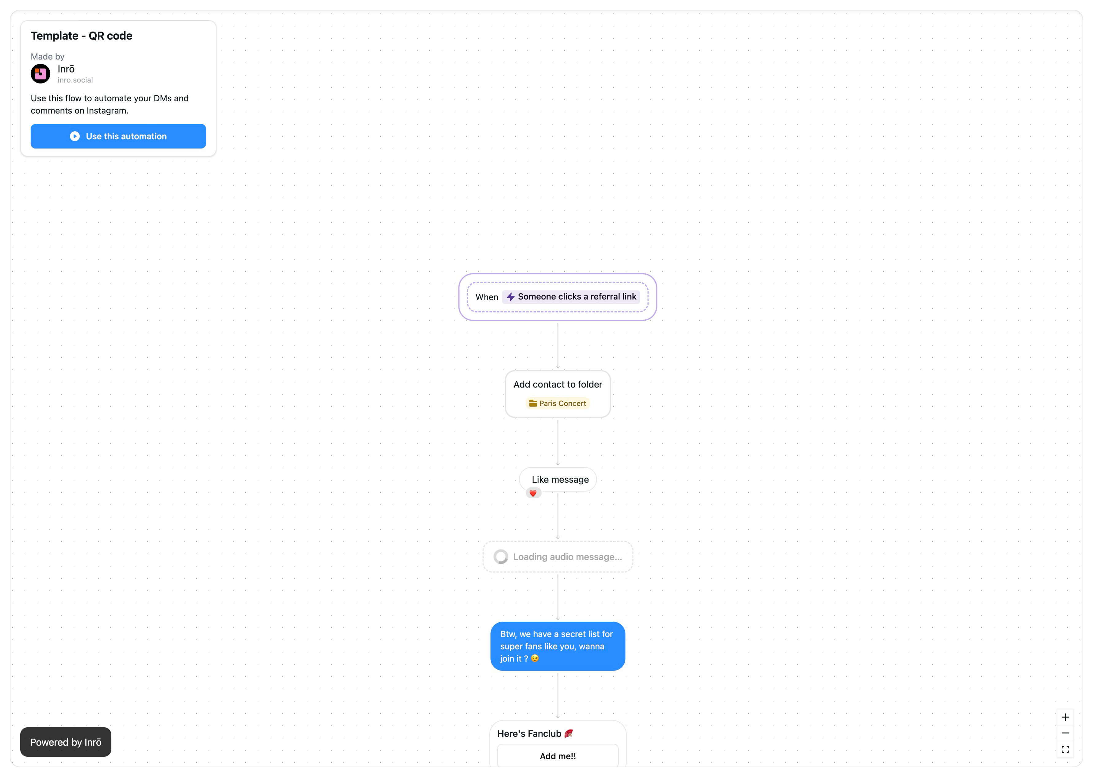Click the fit view icon
1093x777 pixels.
point(1065,749)
